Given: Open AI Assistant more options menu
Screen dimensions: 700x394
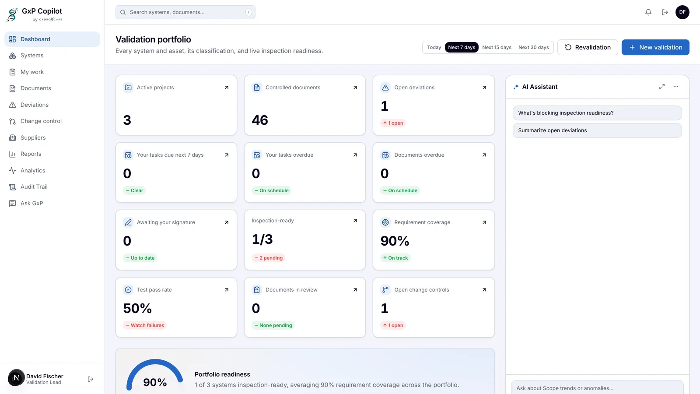Looking at the screenshot, I should 676,87.
